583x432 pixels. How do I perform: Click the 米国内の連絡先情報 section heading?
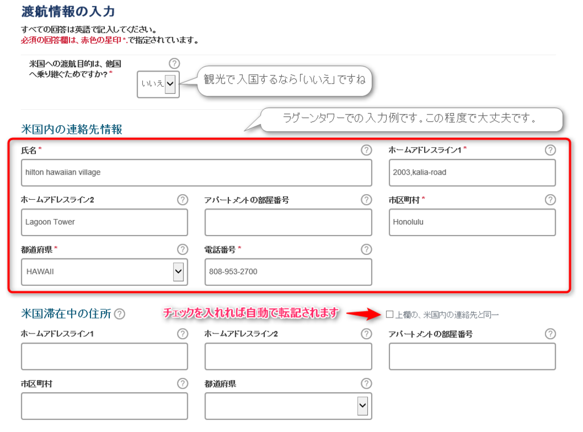71,129
